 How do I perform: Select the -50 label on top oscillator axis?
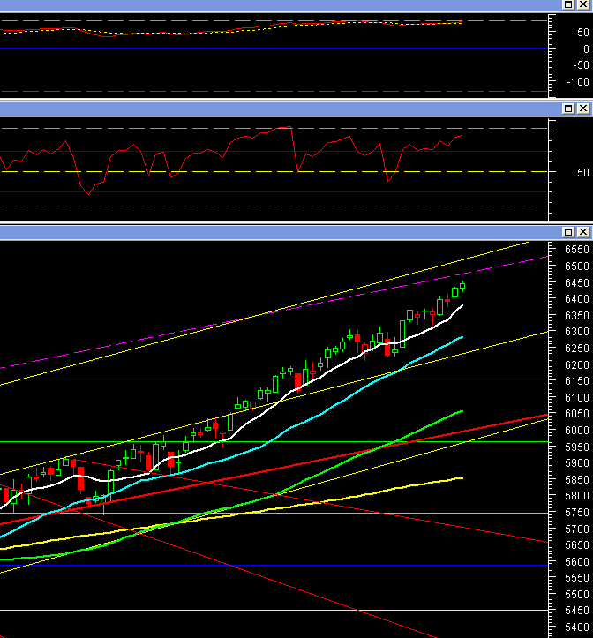coord(581,65)
